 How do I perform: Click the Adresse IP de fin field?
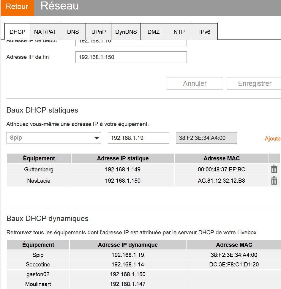pyautogui.click(x=131, y=57)
